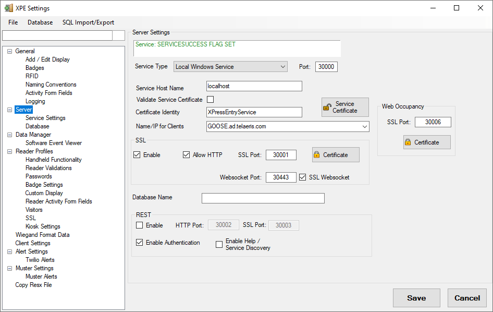Open the Database menu

(40, 22)
